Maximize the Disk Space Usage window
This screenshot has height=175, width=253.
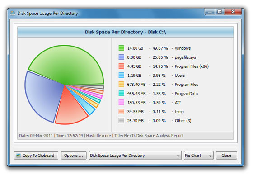(220, 12)
